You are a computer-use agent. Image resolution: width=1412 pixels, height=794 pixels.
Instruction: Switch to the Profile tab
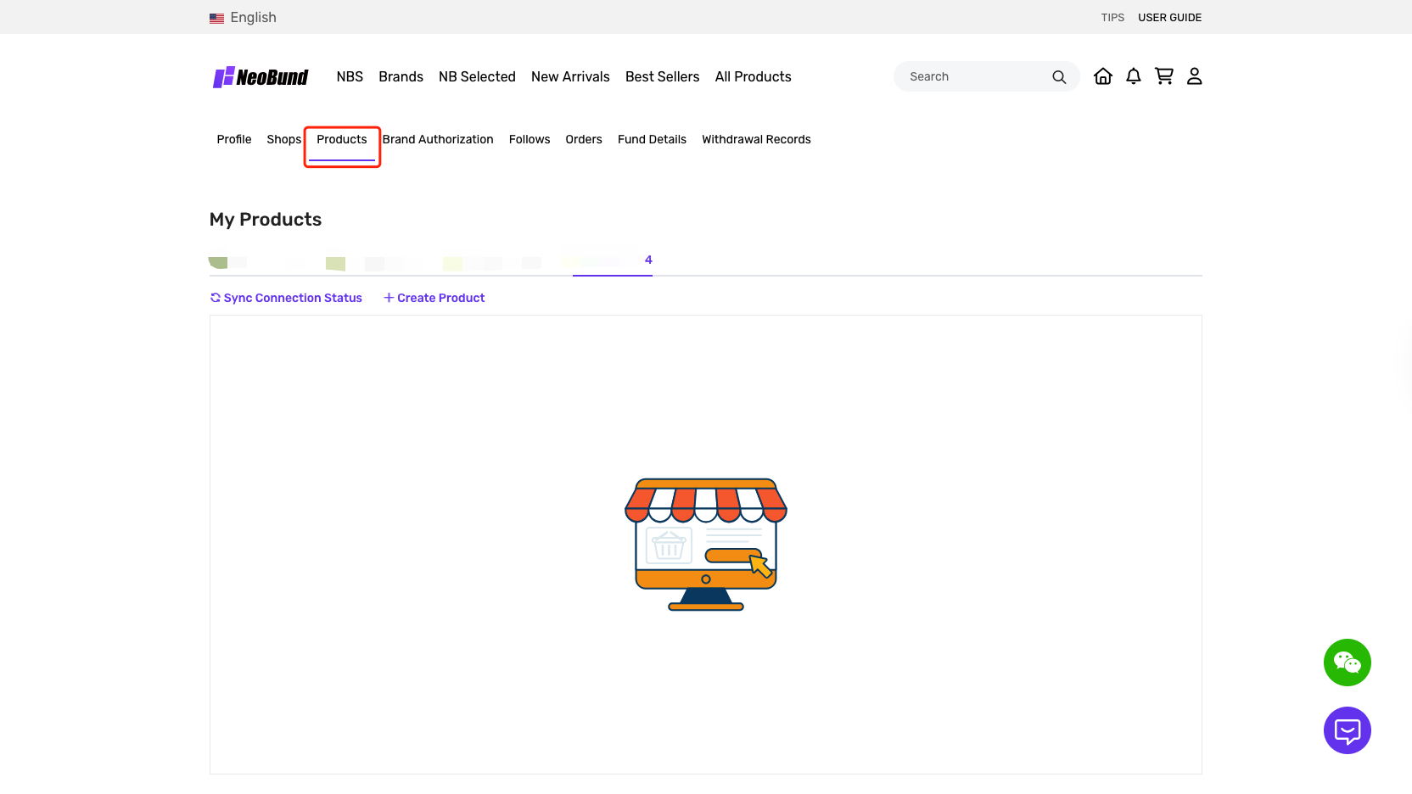[233, 139]
